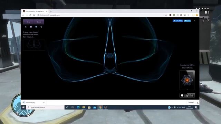
Task: Go forward in the browser
Action: (27, 15)
